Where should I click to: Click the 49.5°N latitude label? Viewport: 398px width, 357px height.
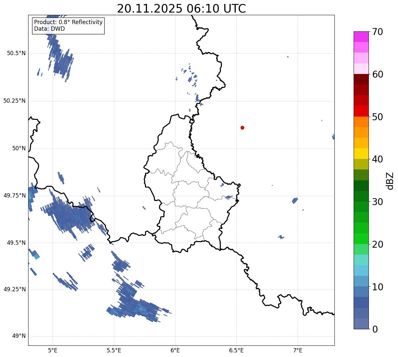click(x=16, y=243)
